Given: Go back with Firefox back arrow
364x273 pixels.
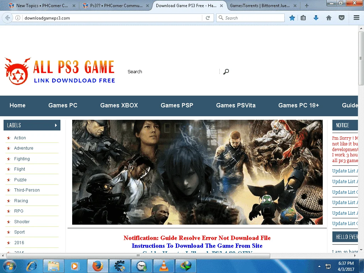Looking at the screenshot, I should [7, 18].
